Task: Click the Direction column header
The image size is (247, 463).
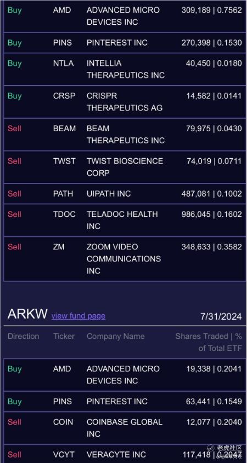Action: [x=23, y=336]
